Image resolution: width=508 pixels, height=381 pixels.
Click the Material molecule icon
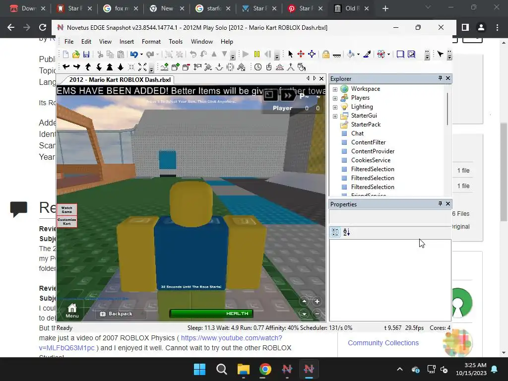point(381,54)
